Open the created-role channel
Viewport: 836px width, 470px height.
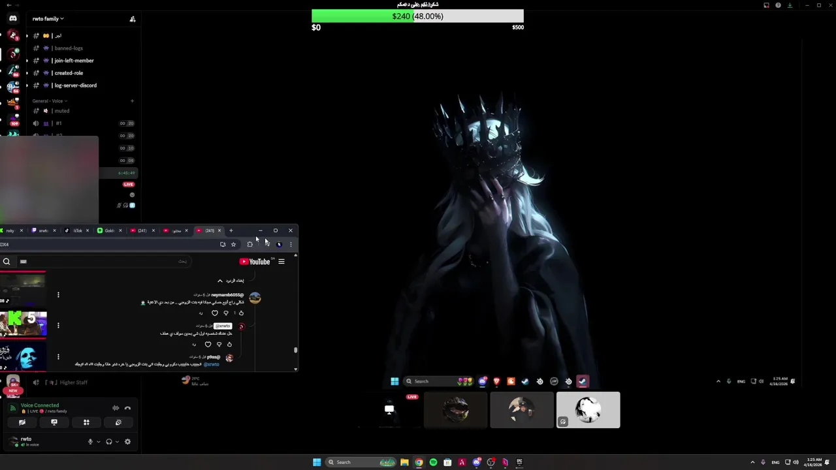[x=69, y=73]
